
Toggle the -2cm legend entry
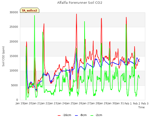96,115
